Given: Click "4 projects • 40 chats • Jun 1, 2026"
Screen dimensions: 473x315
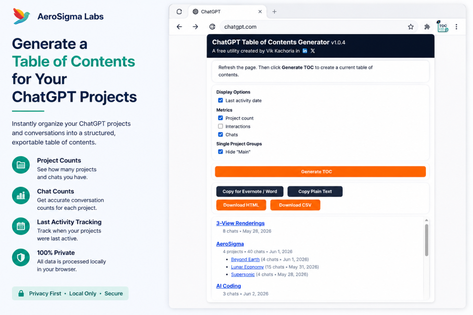Looking at the screenshot, I should pyautogui.click(x=258, y=251).
